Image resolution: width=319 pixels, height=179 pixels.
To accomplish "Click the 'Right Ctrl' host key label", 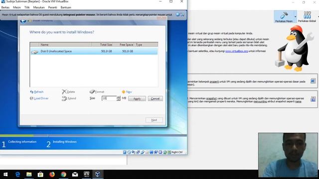I will coord(177,152).
